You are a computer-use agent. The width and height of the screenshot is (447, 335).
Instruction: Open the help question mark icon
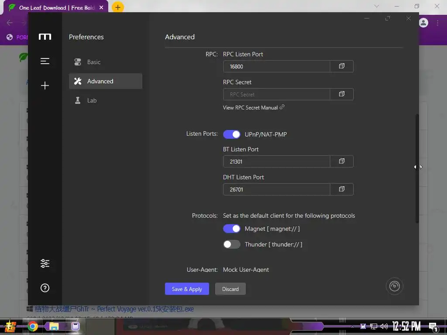pos(45,288)
